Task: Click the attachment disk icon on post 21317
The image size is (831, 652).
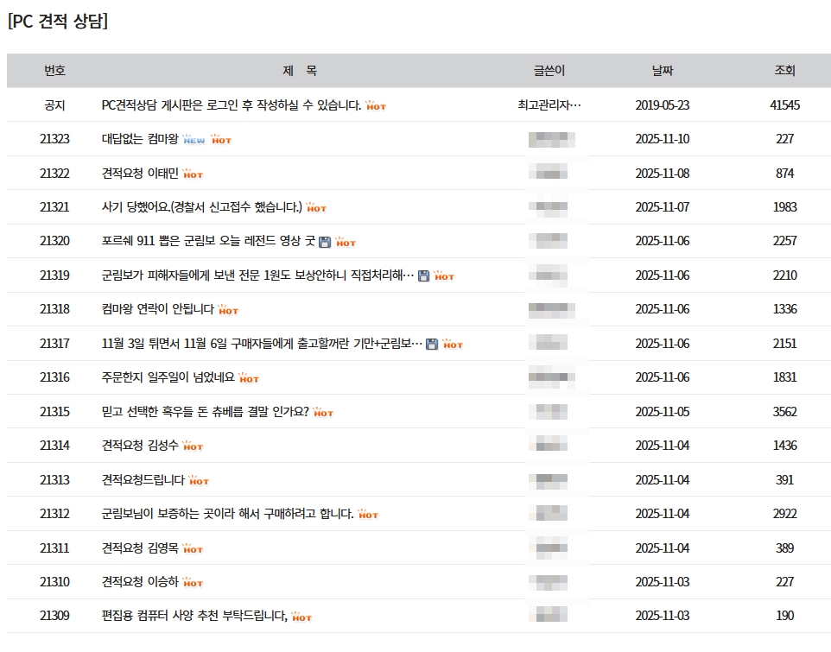Action: pos(432,345)
